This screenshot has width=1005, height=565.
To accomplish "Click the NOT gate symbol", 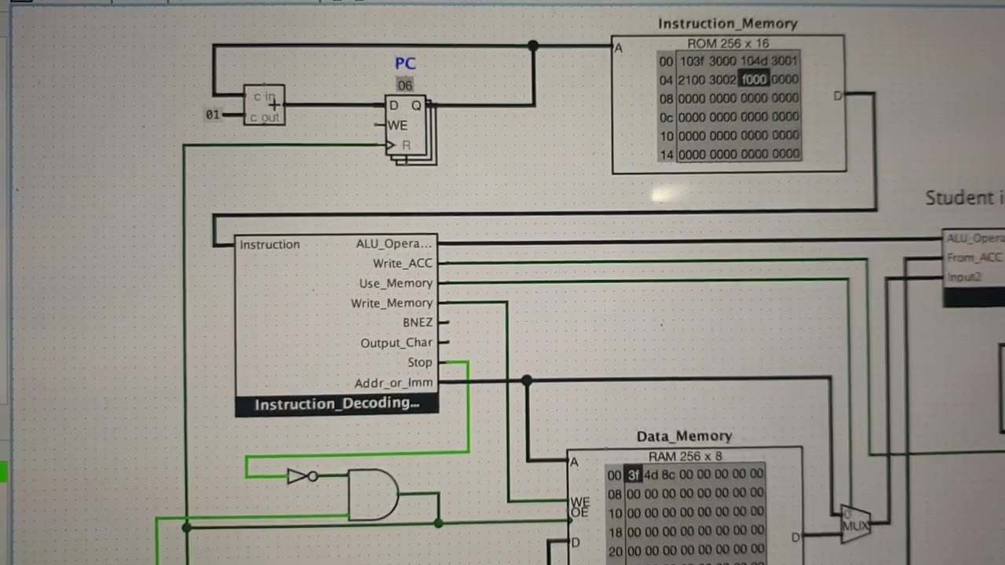I will point(301,476).
